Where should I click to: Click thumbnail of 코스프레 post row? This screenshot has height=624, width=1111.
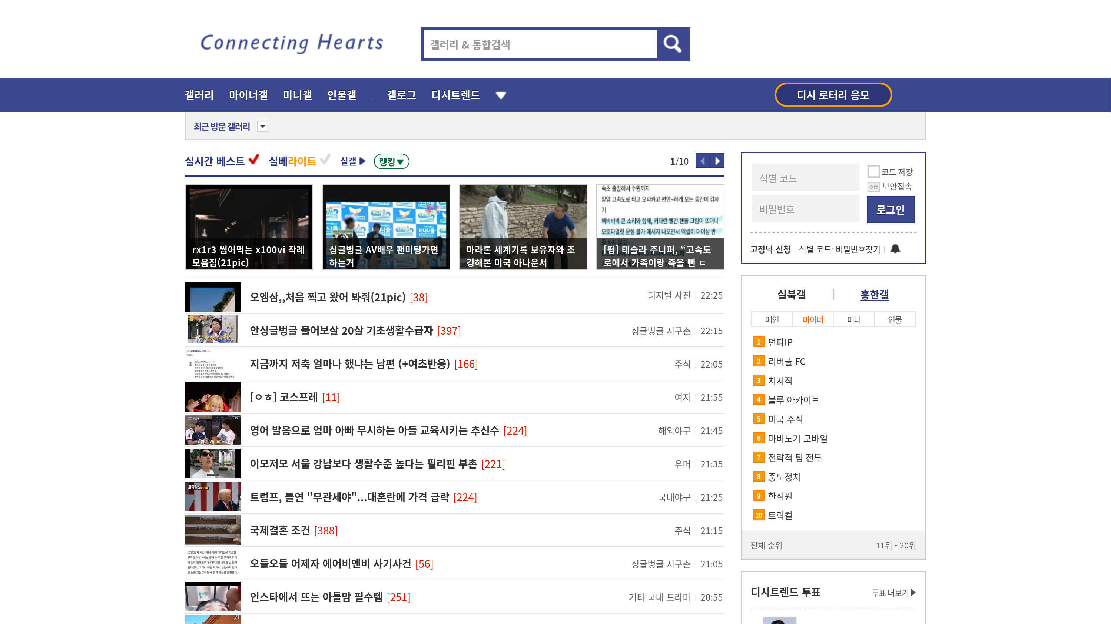point(213,397)
